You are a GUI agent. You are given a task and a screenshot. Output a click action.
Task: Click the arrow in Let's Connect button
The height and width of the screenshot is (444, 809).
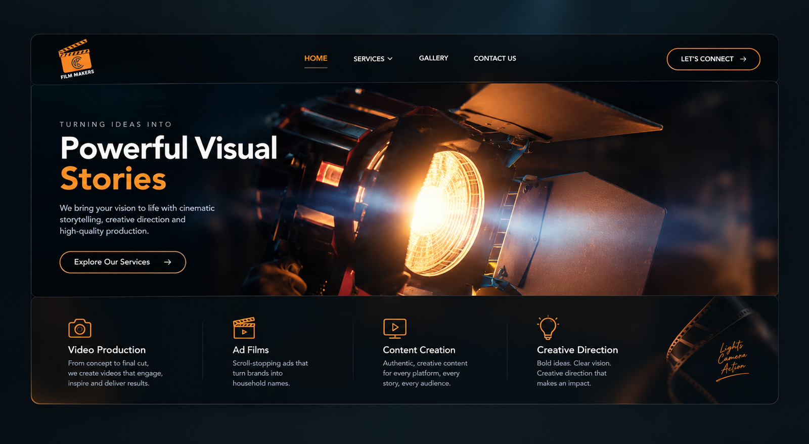click(x=743, y=59)
